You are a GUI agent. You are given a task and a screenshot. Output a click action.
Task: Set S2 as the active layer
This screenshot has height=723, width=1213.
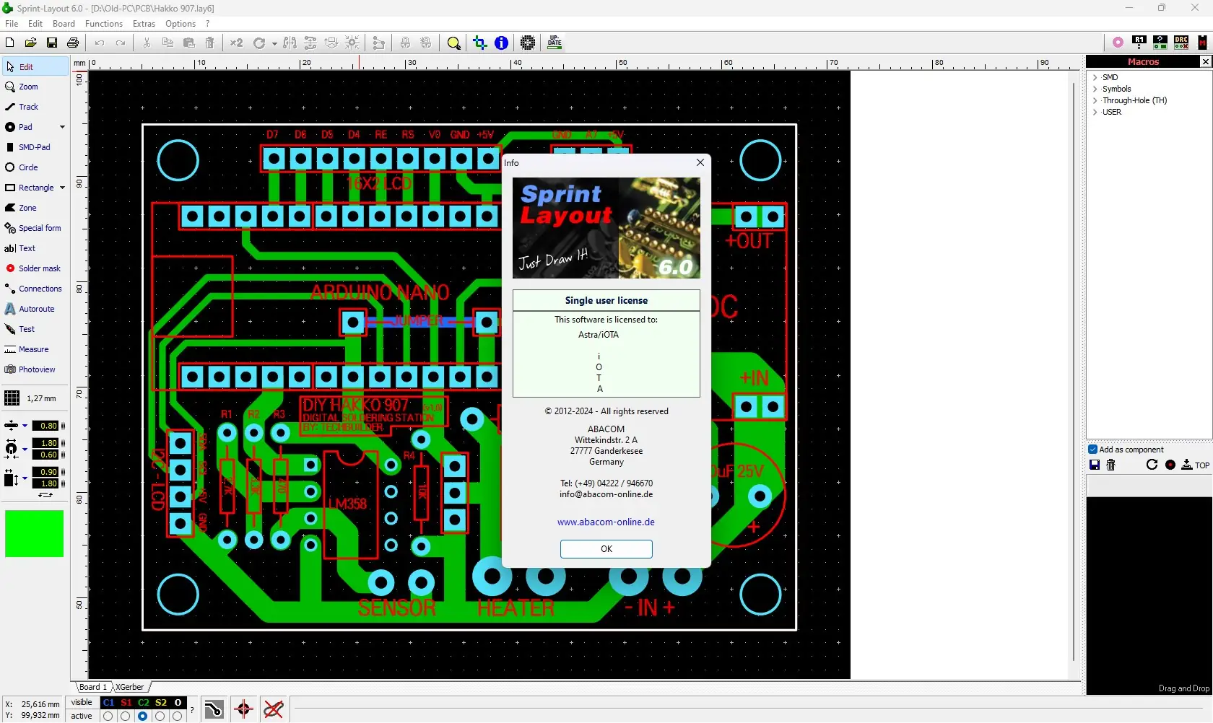pos(160,717)
